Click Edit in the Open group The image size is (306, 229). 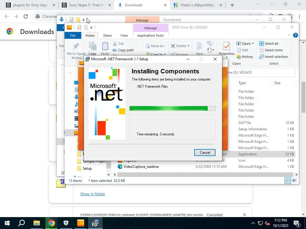[243, 50]
